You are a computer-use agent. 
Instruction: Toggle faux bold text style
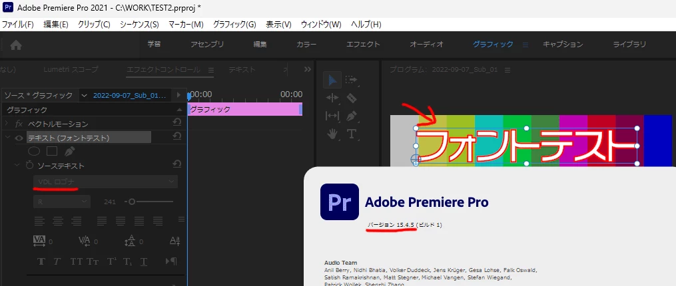tap(41, 261)
